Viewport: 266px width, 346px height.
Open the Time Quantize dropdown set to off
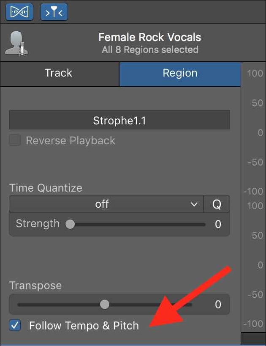[101, 204]
